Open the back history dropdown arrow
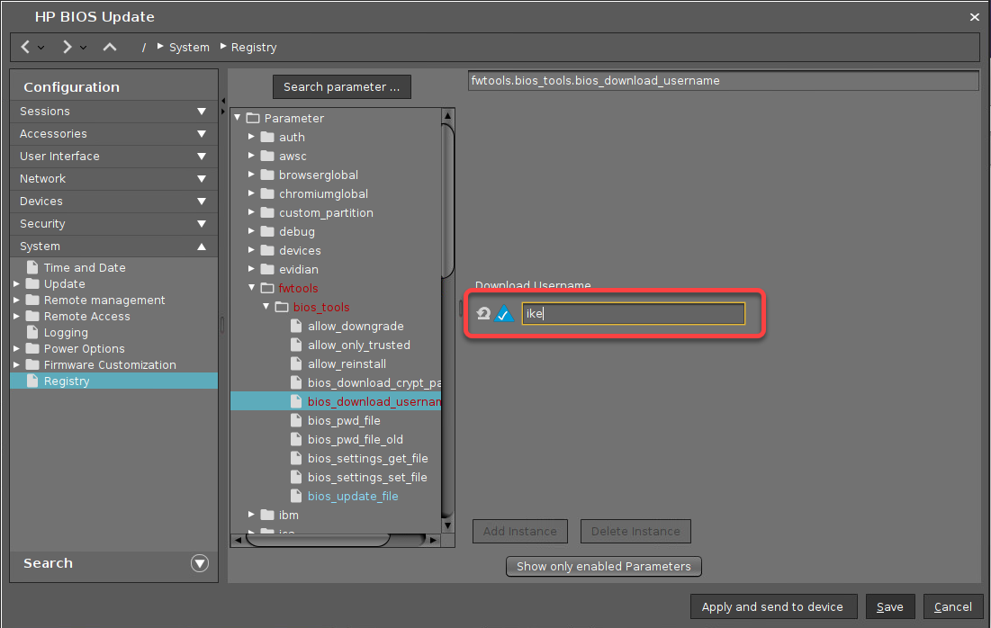The width and height of the screenshot is (991, 628). coord(41,48)
